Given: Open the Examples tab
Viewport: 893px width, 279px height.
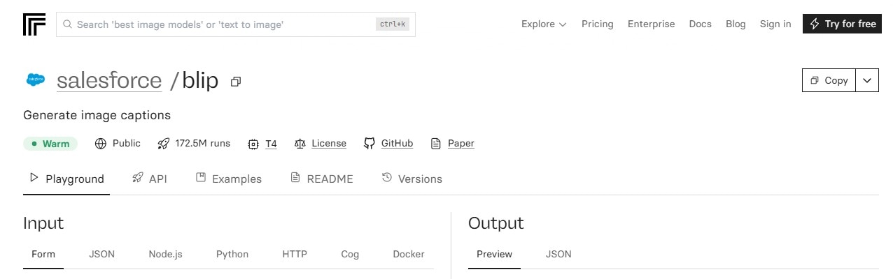Looking at the screenshot, I should tap(228, 179).
